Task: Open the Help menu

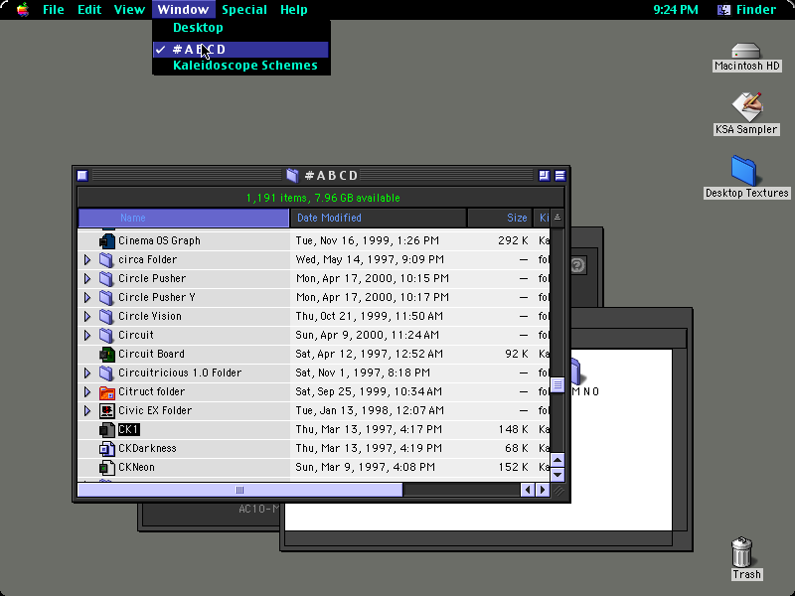Action: pos(294,10)
